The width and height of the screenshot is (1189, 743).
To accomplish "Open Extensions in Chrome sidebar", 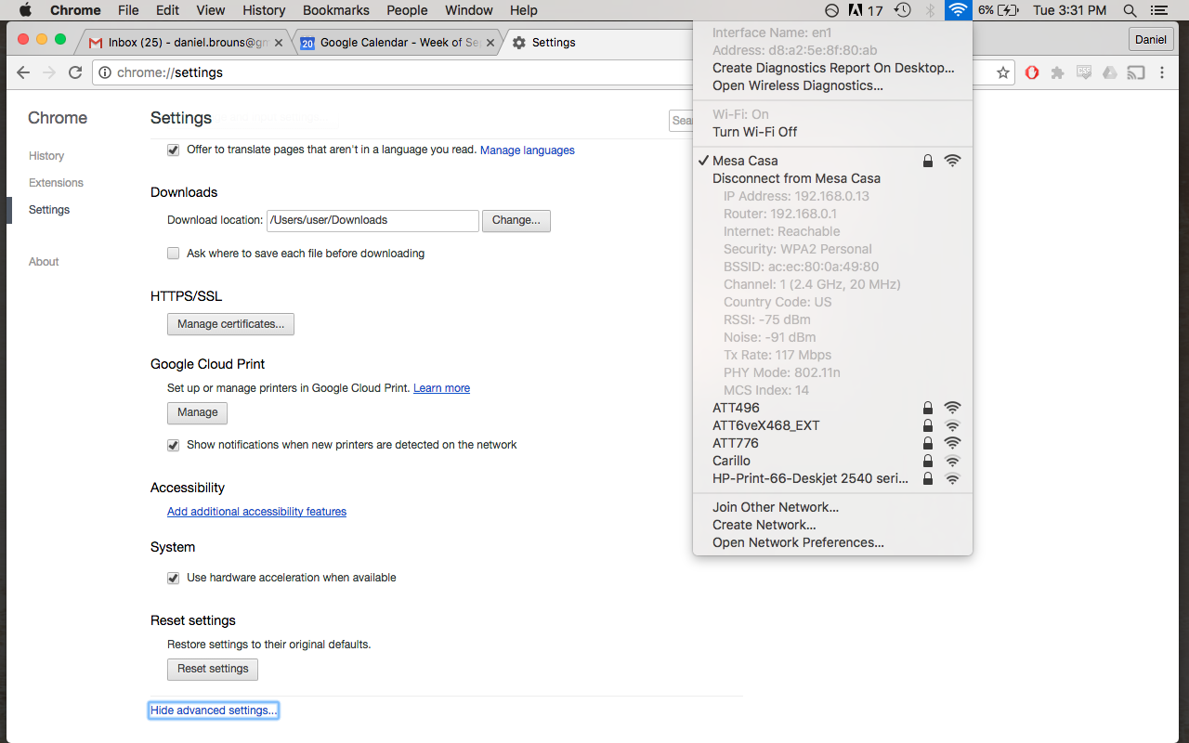I will pos(56,183).
